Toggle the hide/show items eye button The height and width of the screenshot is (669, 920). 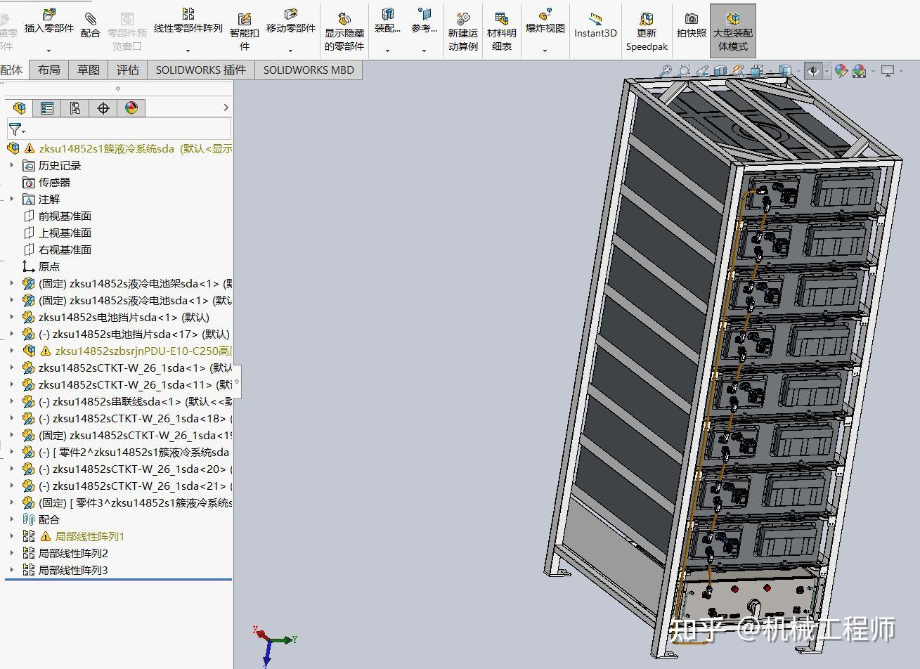click(814, 71)
